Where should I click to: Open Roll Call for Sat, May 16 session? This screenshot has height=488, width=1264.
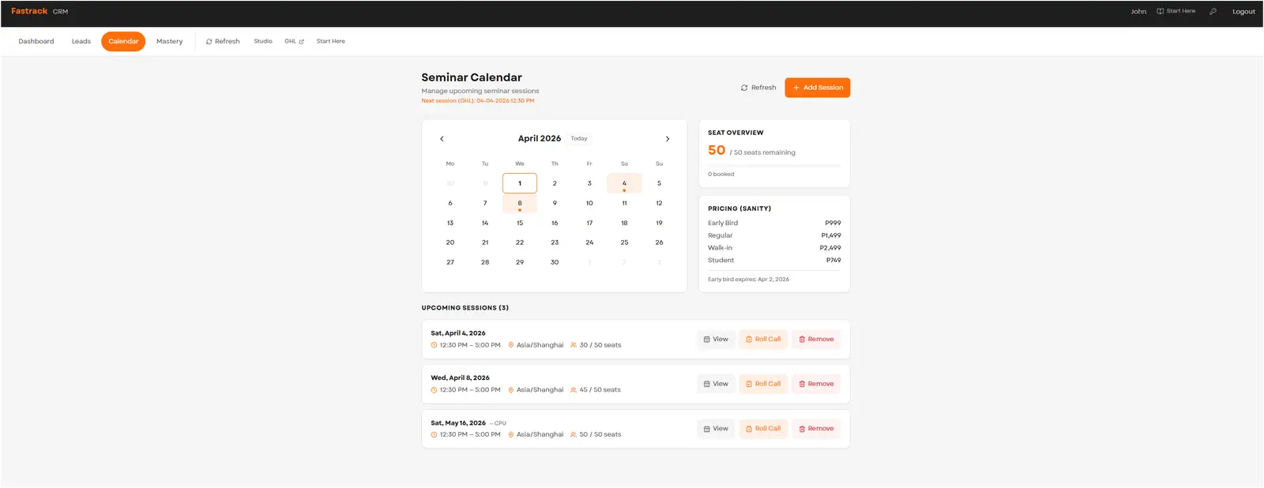point(763,429)
